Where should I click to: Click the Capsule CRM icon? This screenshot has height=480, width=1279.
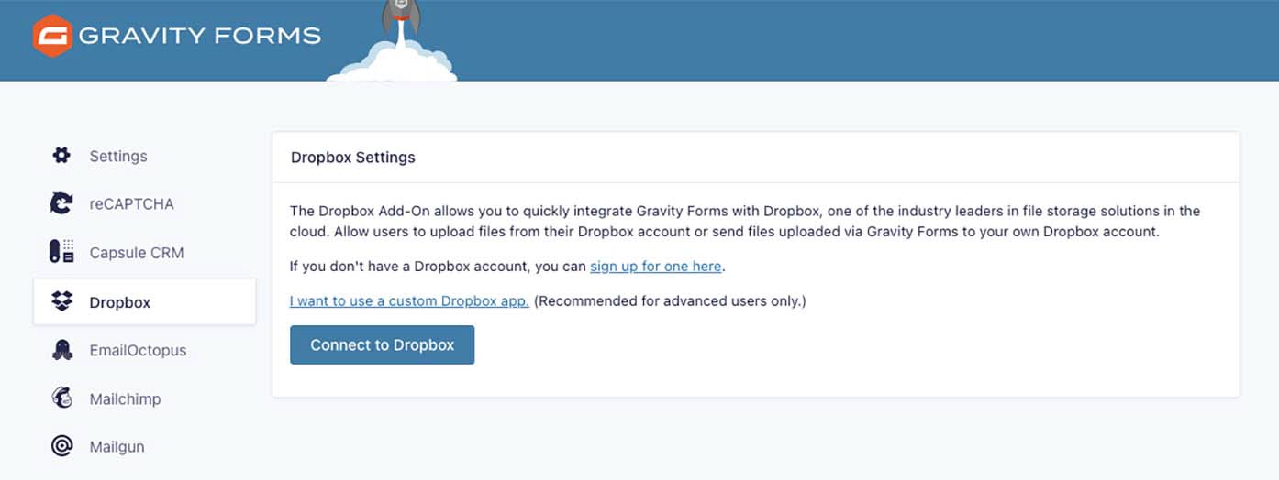pos(61,252)
